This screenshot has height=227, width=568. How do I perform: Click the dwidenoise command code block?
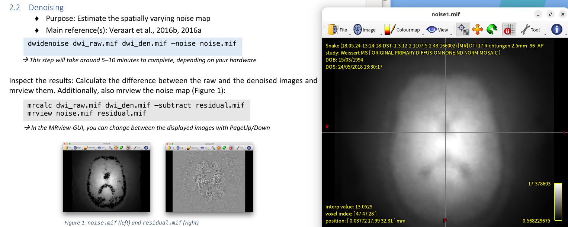(132, 46)
